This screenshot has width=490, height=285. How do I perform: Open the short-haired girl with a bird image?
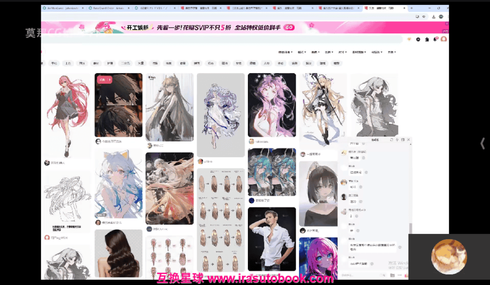[x=318, y=194]
